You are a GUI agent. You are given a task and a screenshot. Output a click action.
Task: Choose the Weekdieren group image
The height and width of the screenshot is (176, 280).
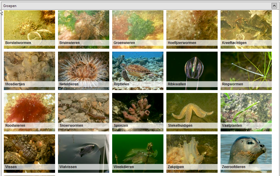click(x=138, y=153)
